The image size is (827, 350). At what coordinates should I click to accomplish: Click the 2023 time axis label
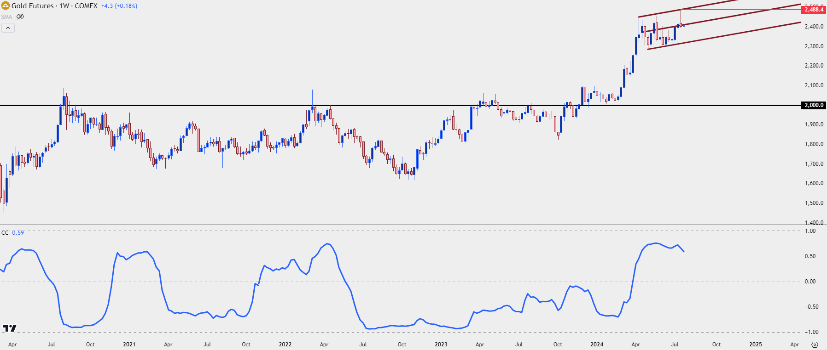click(441, 344)
